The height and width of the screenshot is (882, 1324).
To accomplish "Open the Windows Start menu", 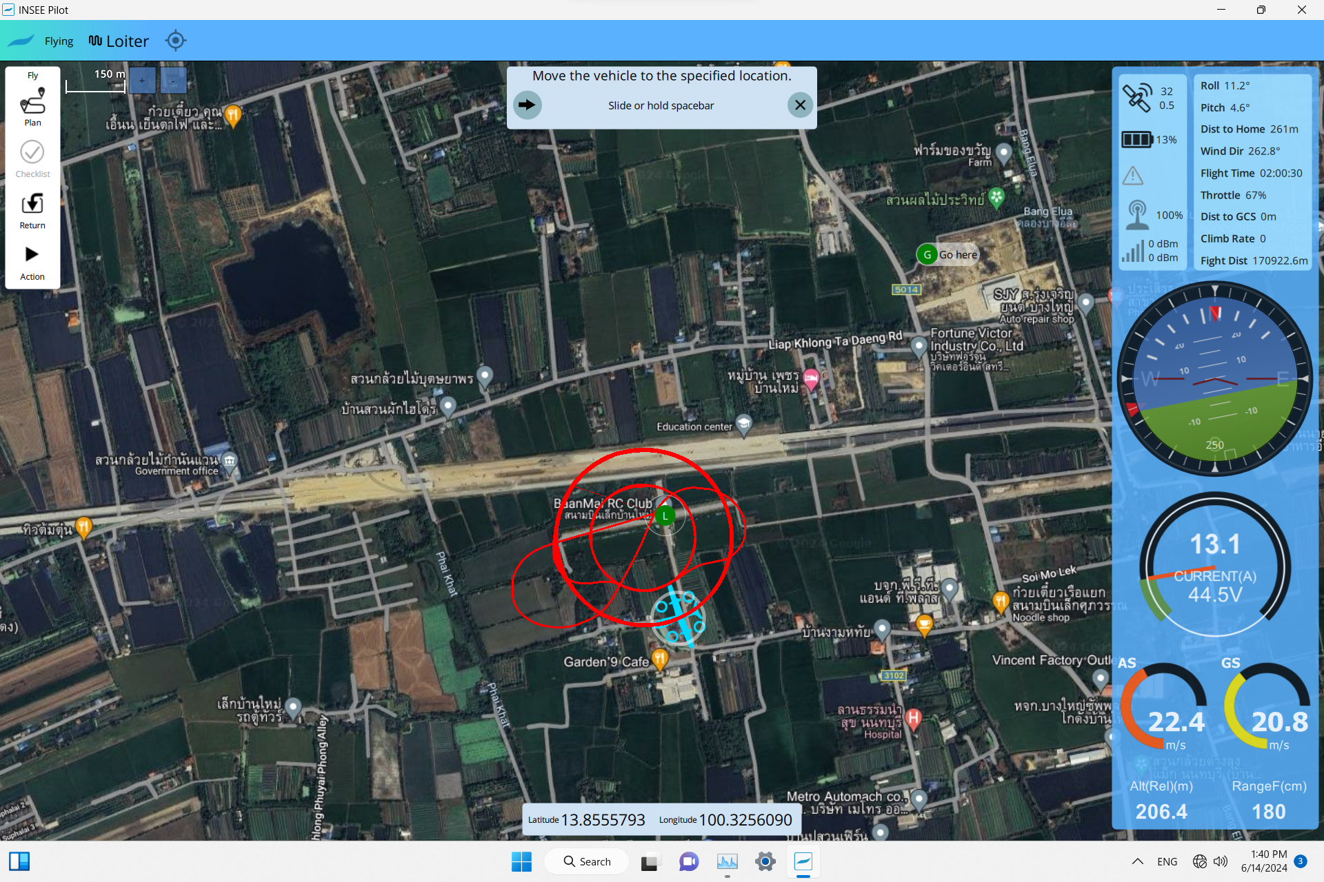I will pos(521,861).
